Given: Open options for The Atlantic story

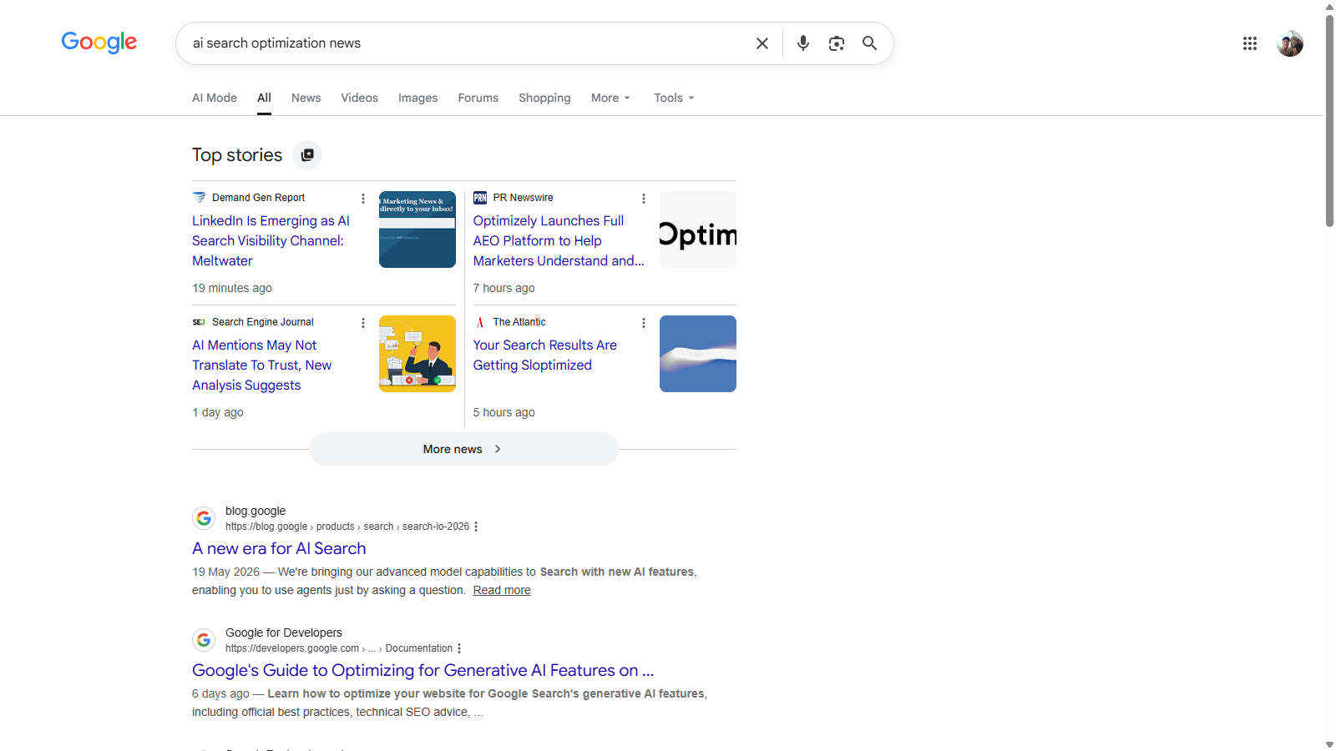Looking at the screenshot, I should click(x=643, y=323).
